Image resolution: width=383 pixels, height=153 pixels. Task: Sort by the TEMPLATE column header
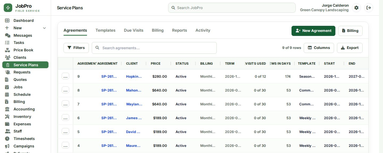(307, 64)
